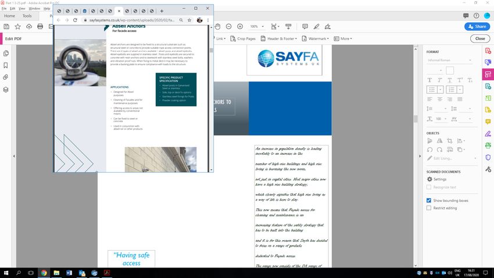494x278 pixels.
Task: Click the Save file icon in Acrobat
Action: (x=6, y=27)
